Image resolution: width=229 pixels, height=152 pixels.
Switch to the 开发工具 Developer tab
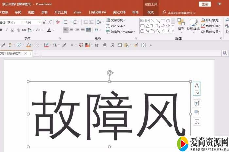(x=61, y=12)
